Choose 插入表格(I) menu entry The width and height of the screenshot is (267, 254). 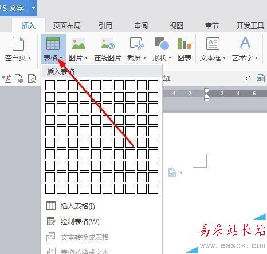click(x=102, y=206)
